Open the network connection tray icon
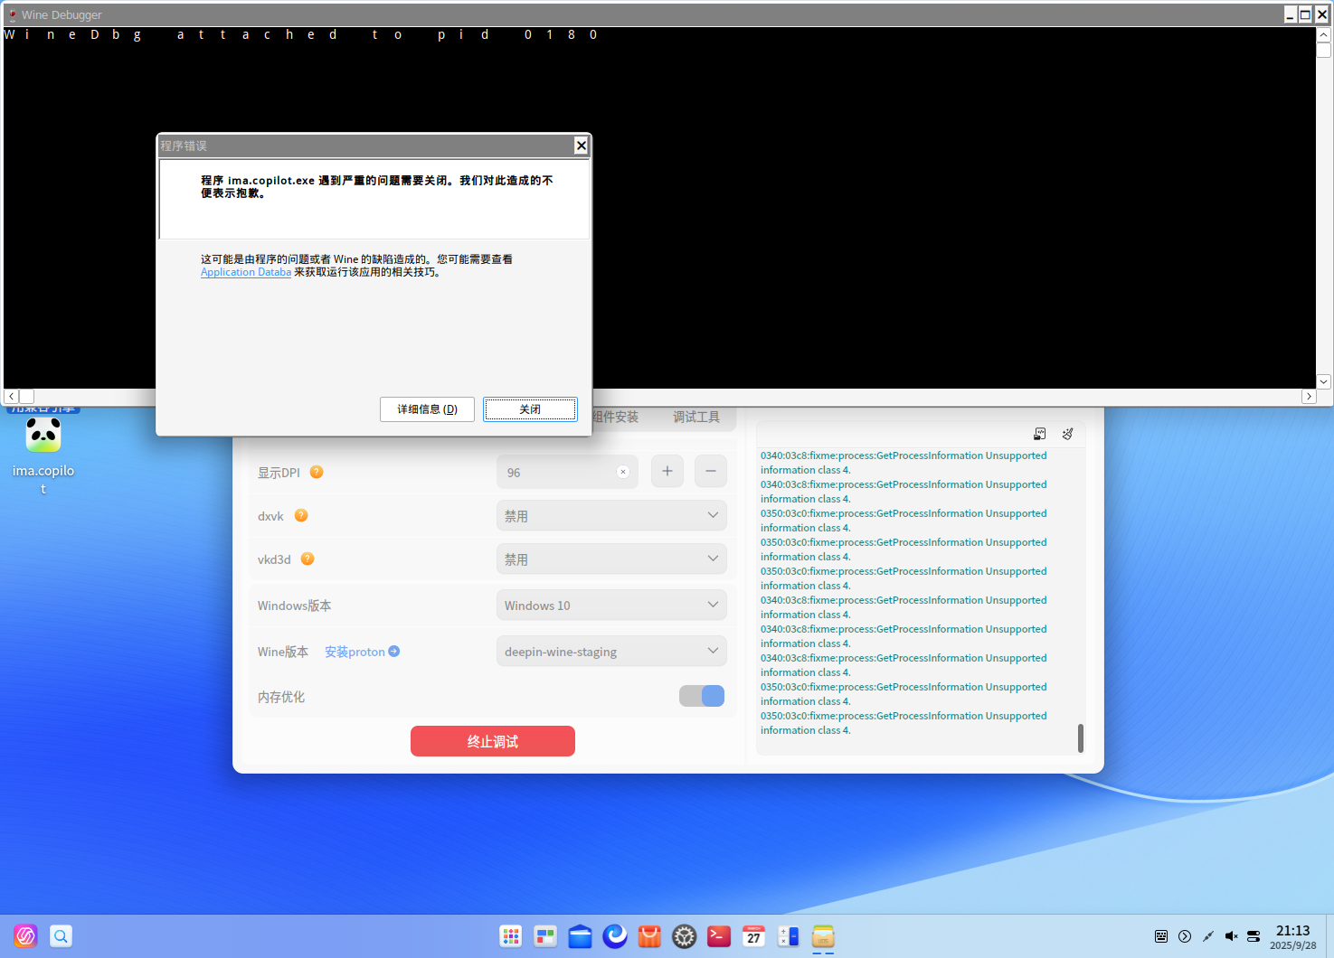The image size is (1334, 958). coord(1208,936)
